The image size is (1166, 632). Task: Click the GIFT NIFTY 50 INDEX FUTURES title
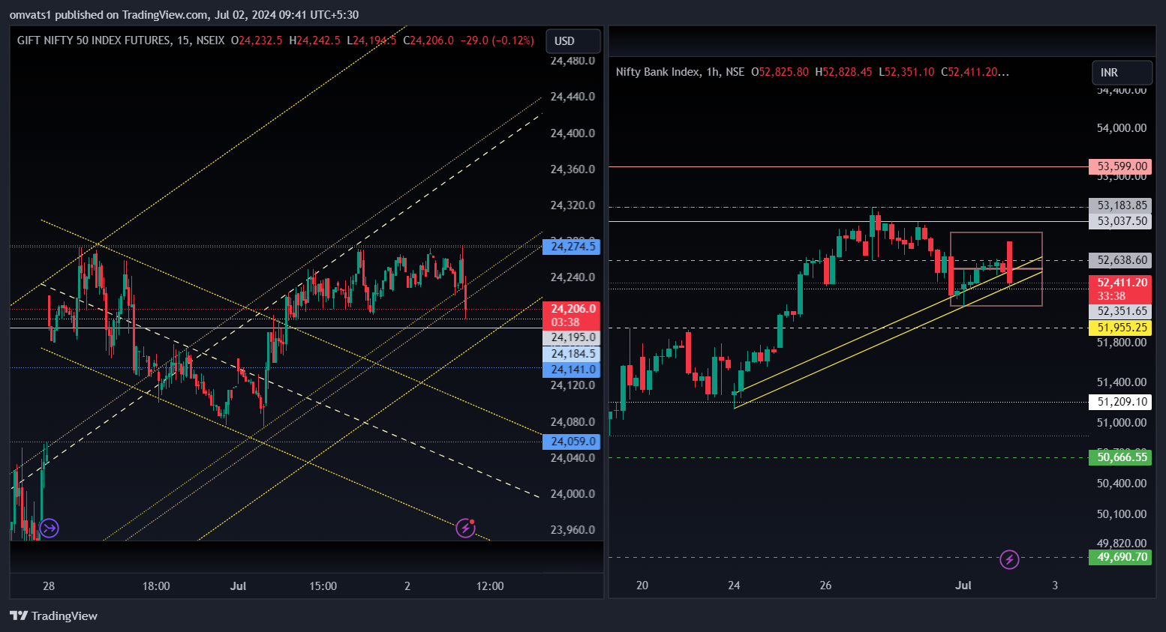point(94,40)
